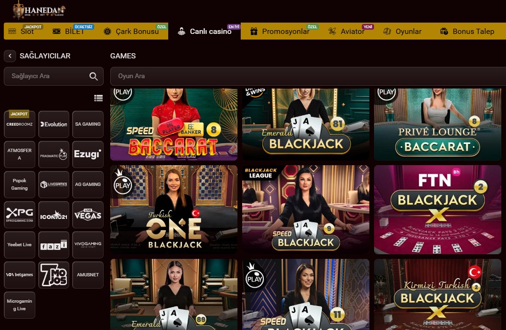506x330 pixels.
Task: Open the Evolution provider tile
Action: pos(54,124)
